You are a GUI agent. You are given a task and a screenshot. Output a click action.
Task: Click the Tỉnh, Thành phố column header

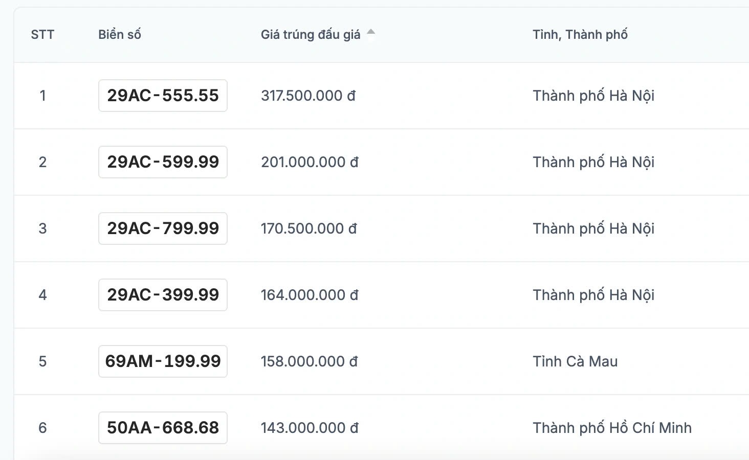click(580, 35)
